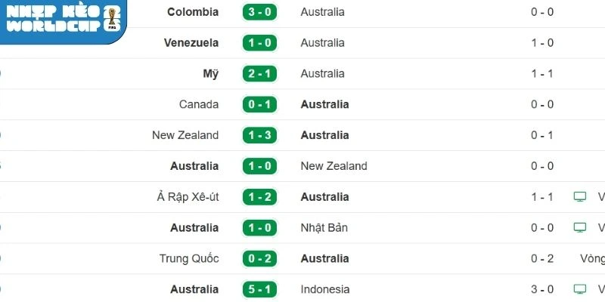Image resolution: width=605 pixels, height=302 pixels.
Task: Open the Colombia team link
Action: point(193,12)
